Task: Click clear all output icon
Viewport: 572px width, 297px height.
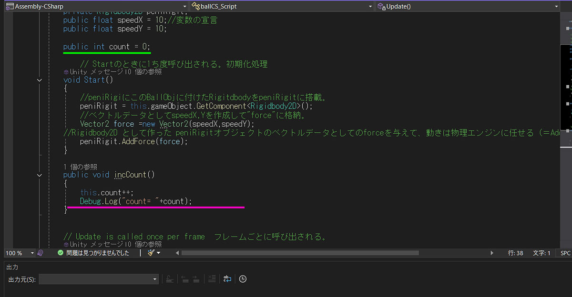Action: coord(212,279)
